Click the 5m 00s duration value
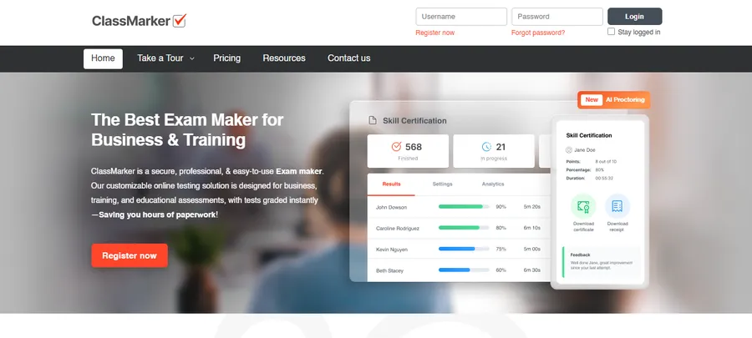 tap(532, 249)
